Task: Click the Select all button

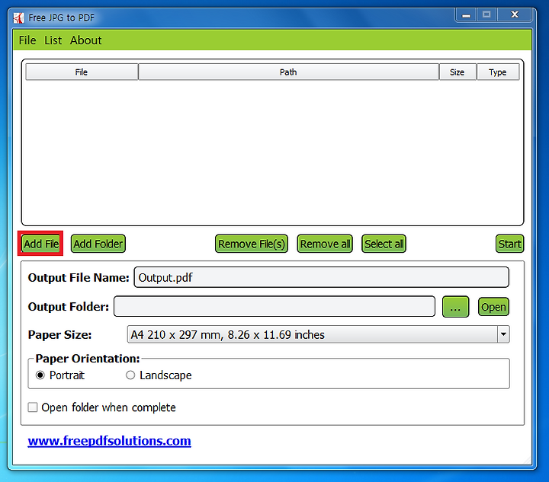Action: click(384, 244)
